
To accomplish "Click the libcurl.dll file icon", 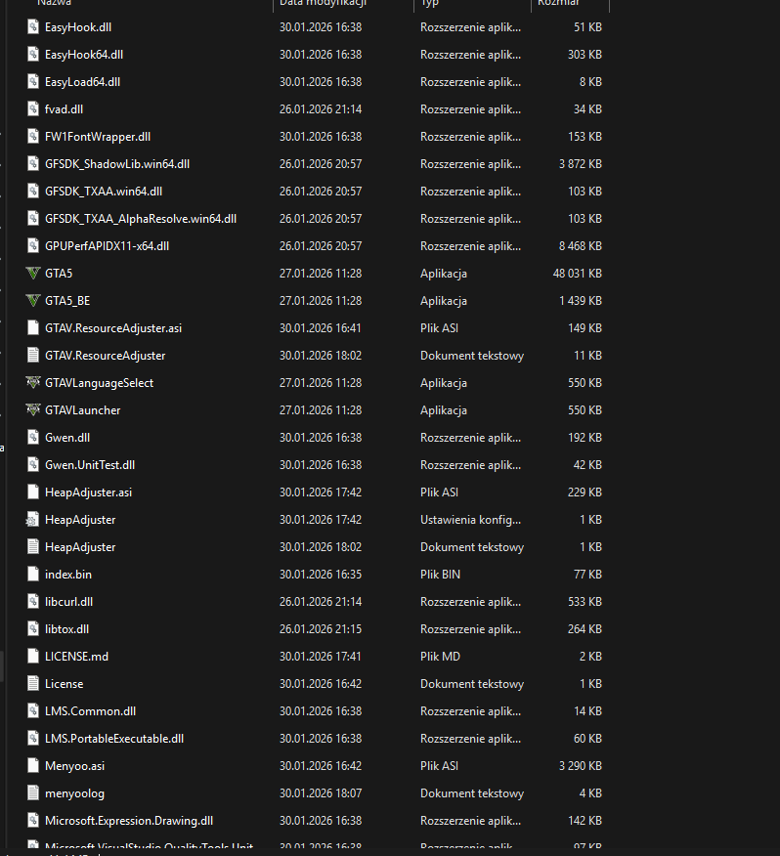I will [x=33, y=601].
